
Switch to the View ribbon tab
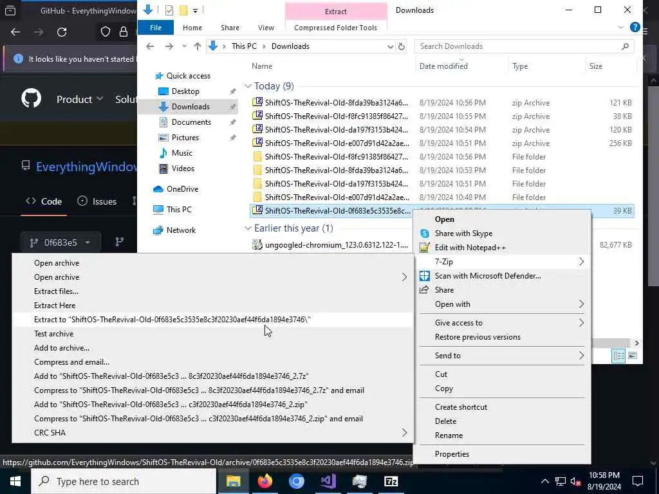pos(266,28)
